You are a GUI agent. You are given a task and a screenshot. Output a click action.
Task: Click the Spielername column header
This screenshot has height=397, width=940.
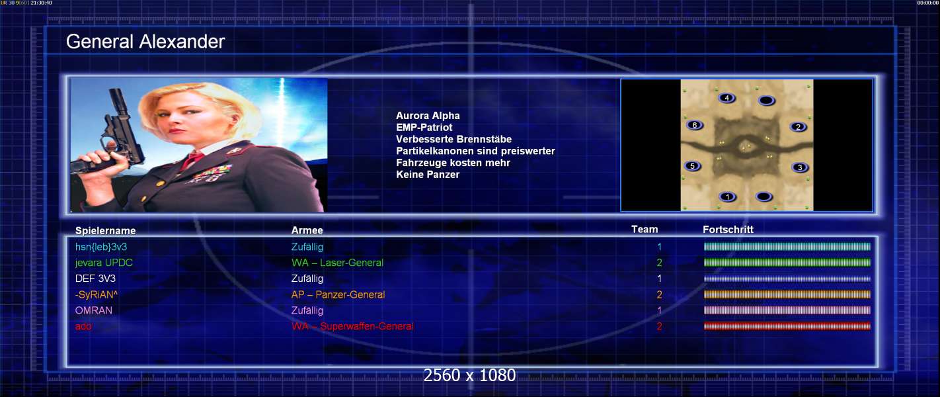click(x=106, y=230)
